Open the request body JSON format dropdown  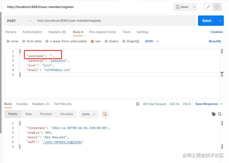tap(152, 41)
